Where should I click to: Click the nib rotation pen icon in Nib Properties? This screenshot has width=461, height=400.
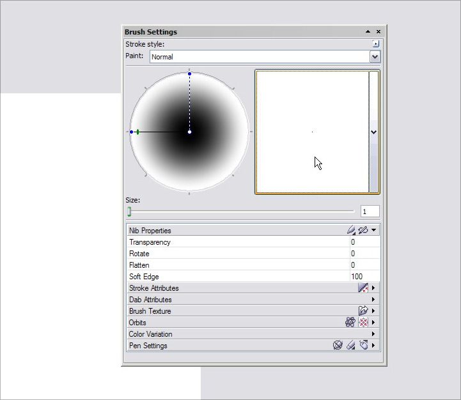click(x=363, y=230)
